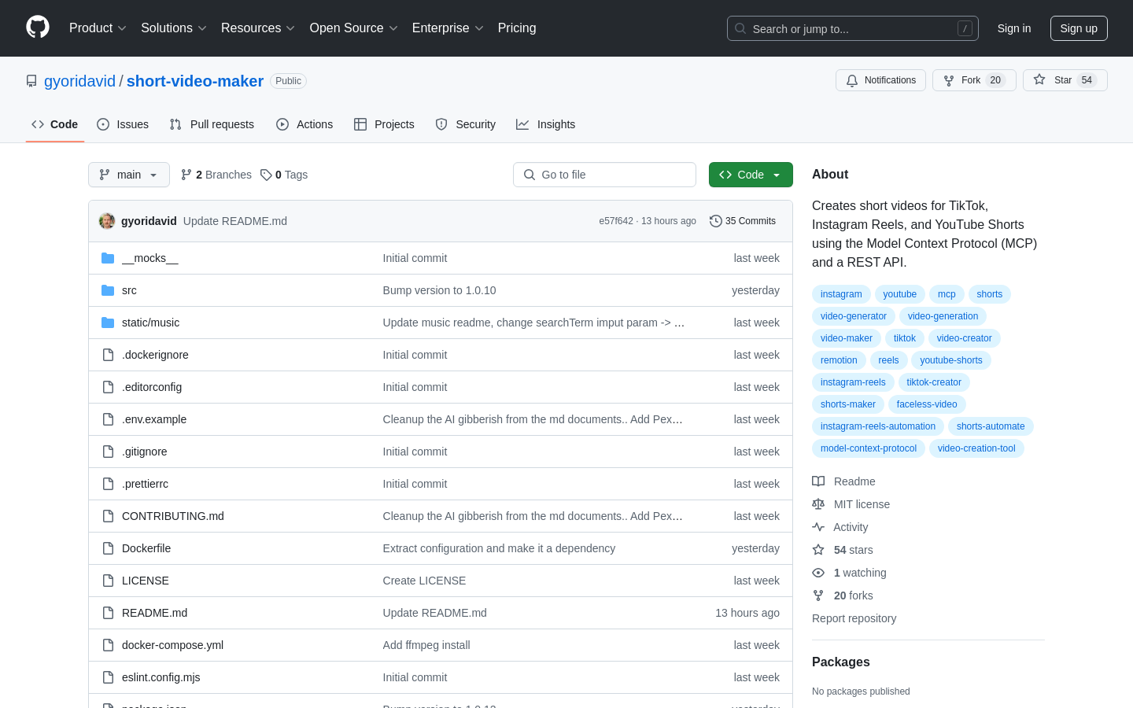Select the model-context-protocol topic tag
Screen dimensions: 1133x708
[869, 448]
